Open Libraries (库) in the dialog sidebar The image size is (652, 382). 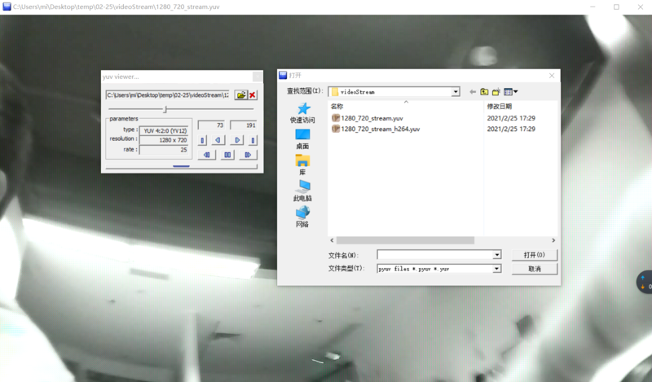pyautogui.click(x=302, y=165)
